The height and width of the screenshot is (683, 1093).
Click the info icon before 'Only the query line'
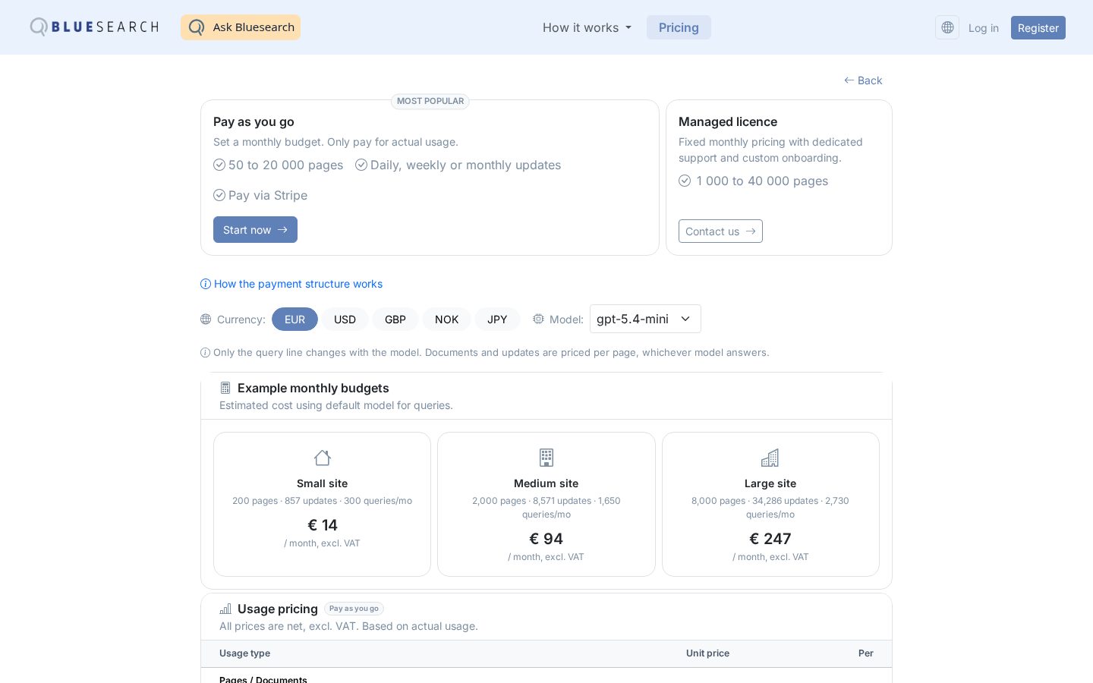(x=205, y=352)
